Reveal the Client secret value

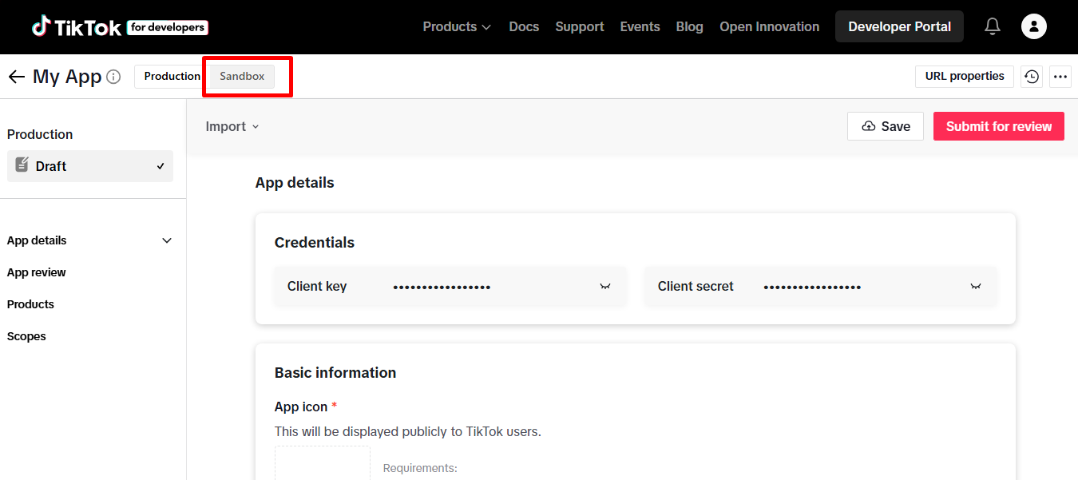pyautogui.click(x=976, y=286)
